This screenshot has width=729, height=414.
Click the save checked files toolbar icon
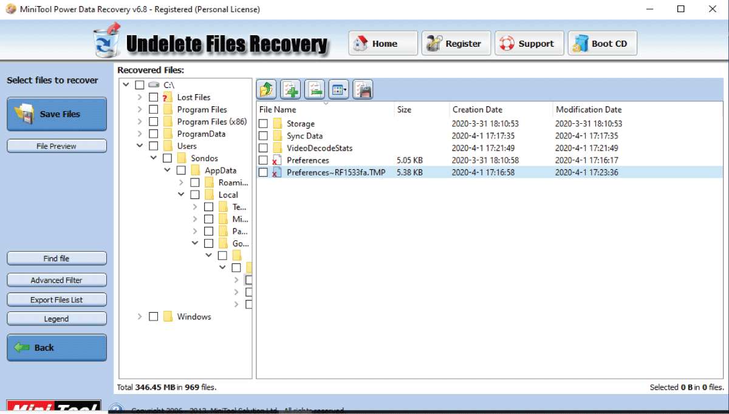[x=363, y=89]
